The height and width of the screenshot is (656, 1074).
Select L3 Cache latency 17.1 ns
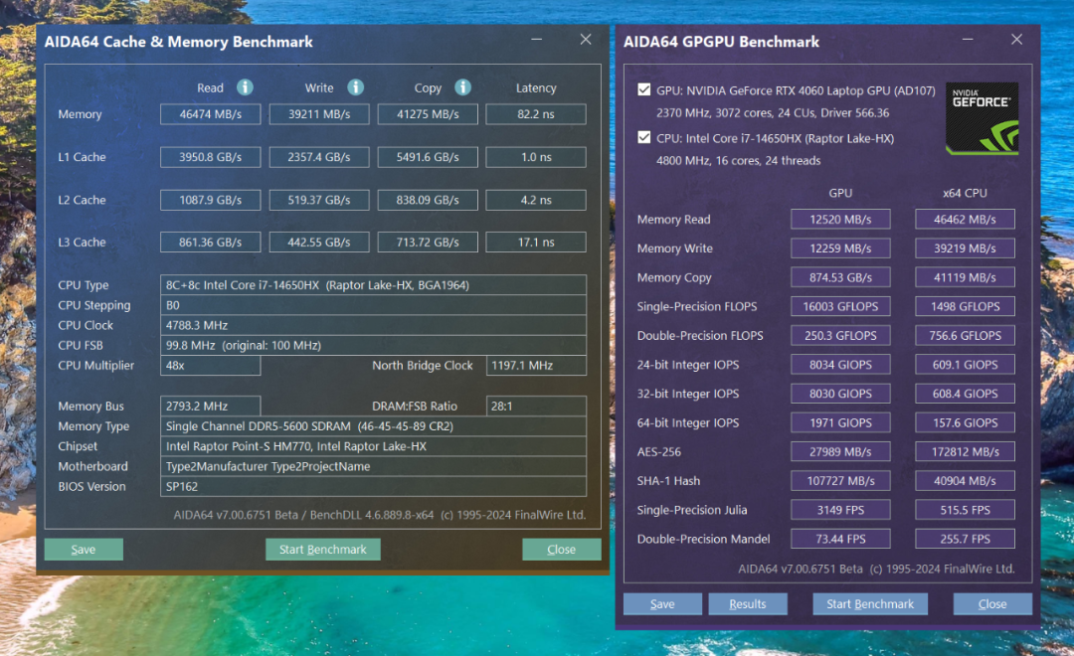point(536,242)
